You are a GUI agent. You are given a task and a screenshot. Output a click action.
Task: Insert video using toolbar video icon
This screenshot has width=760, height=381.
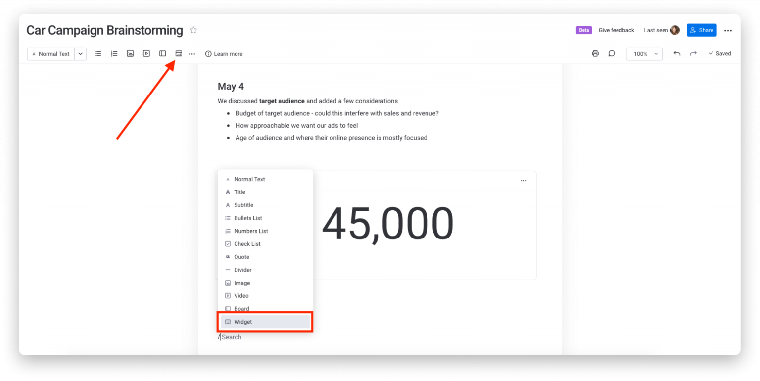146,54
